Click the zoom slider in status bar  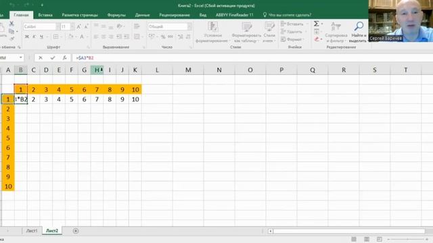point(407,239)
